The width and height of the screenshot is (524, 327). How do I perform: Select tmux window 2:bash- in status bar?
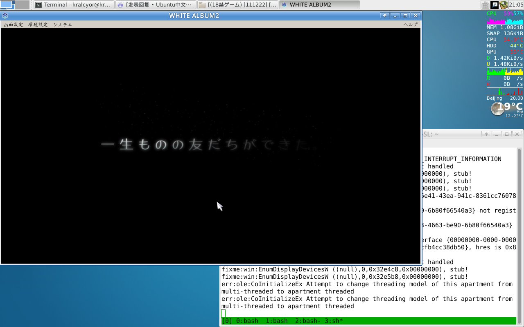pos(308,321)
